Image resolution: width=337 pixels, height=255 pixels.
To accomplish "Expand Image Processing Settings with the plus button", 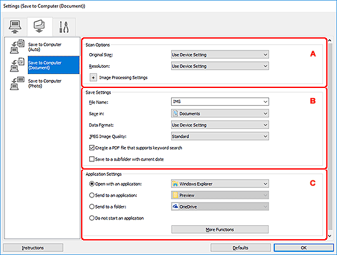I will (x=93, y=77).
